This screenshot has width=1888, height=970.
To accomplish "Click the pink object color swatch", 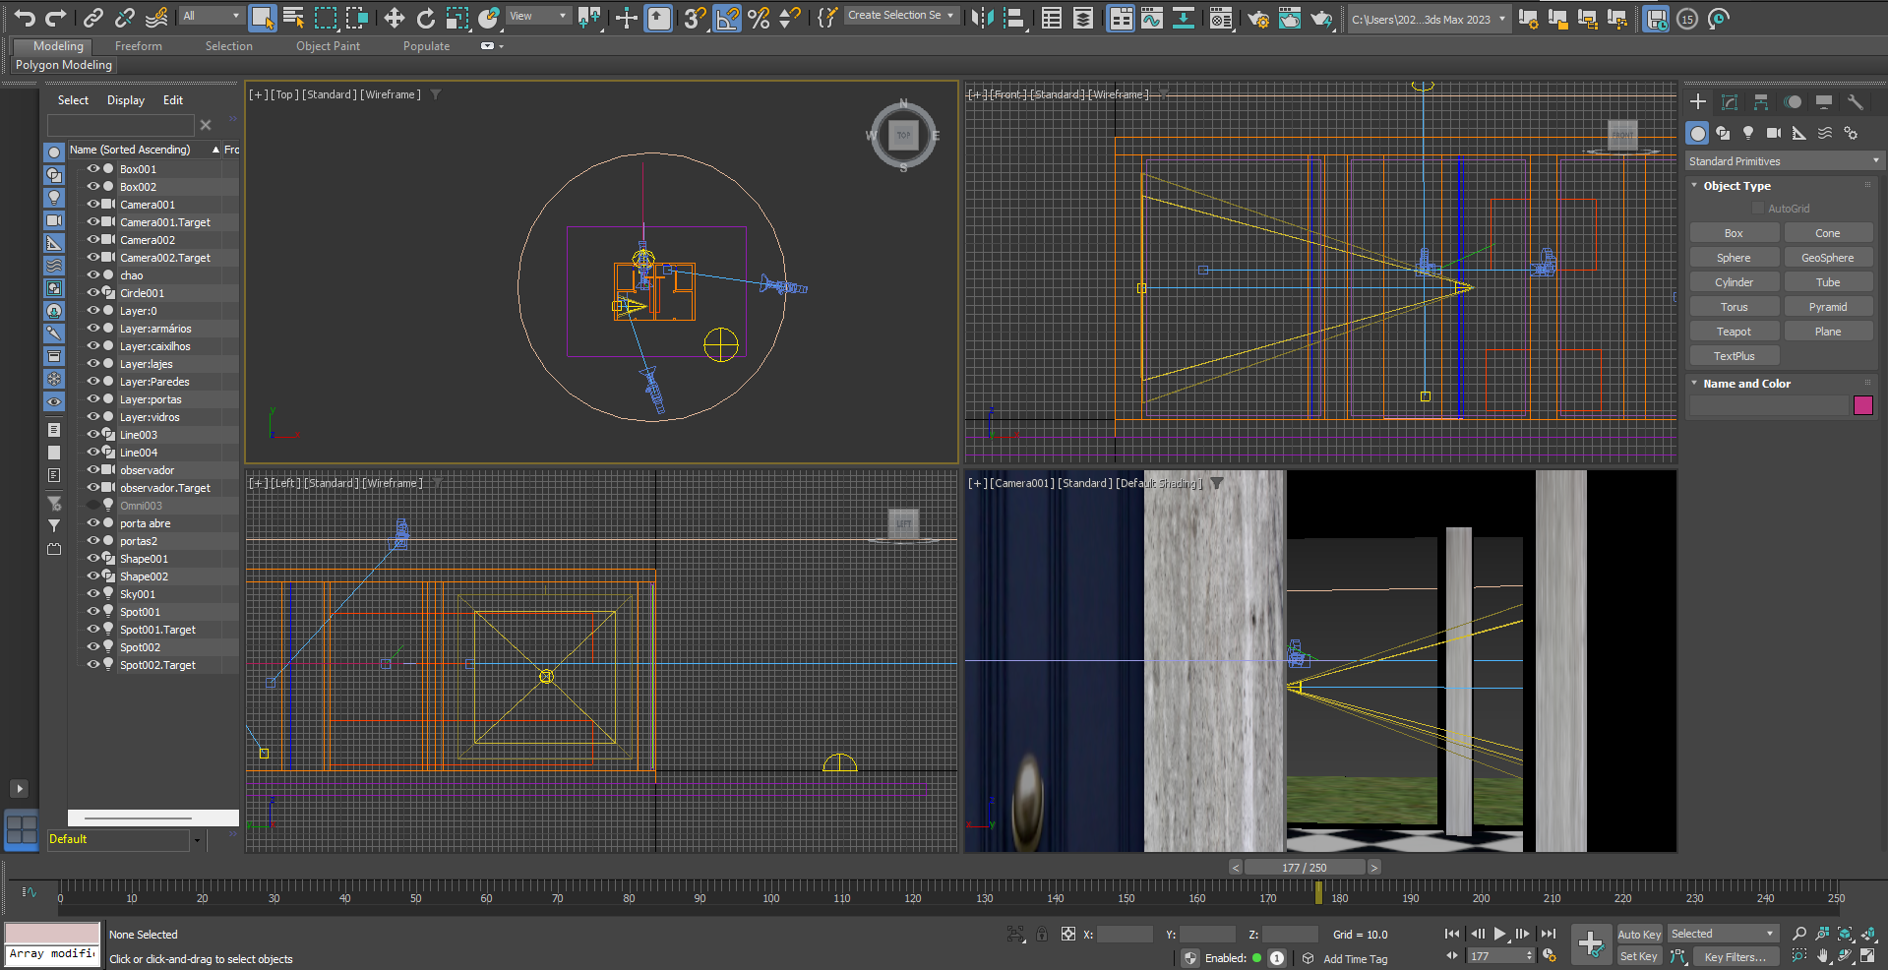I will click(1862, 405).
